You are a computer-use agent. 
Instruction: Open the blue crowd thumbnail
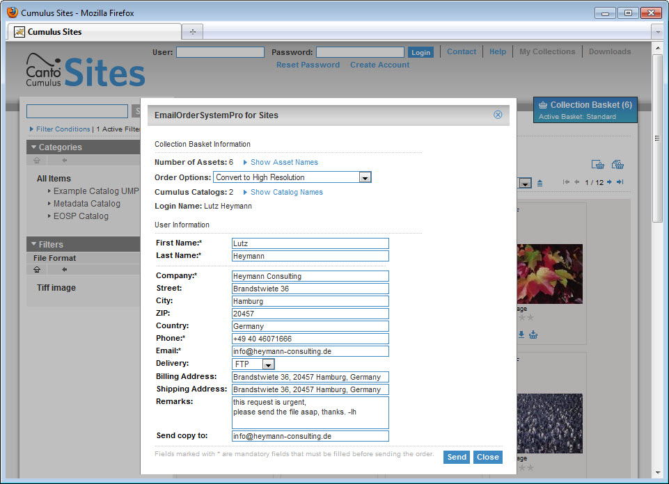(x=549, y=423)
